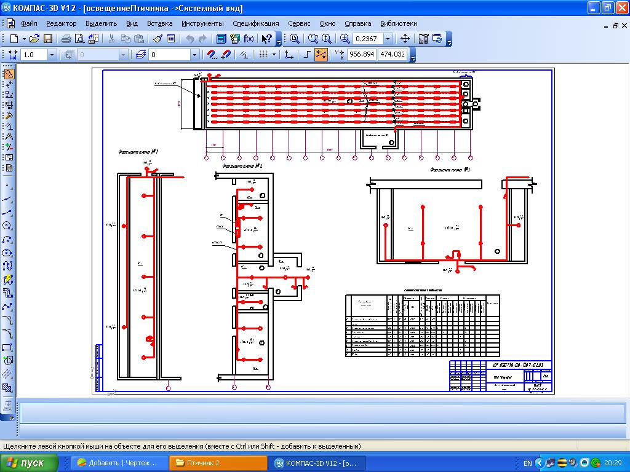Screen dimensions: 630x472
Task: Select the Ellipse tool in left toolbar
Action: (8, 253)
